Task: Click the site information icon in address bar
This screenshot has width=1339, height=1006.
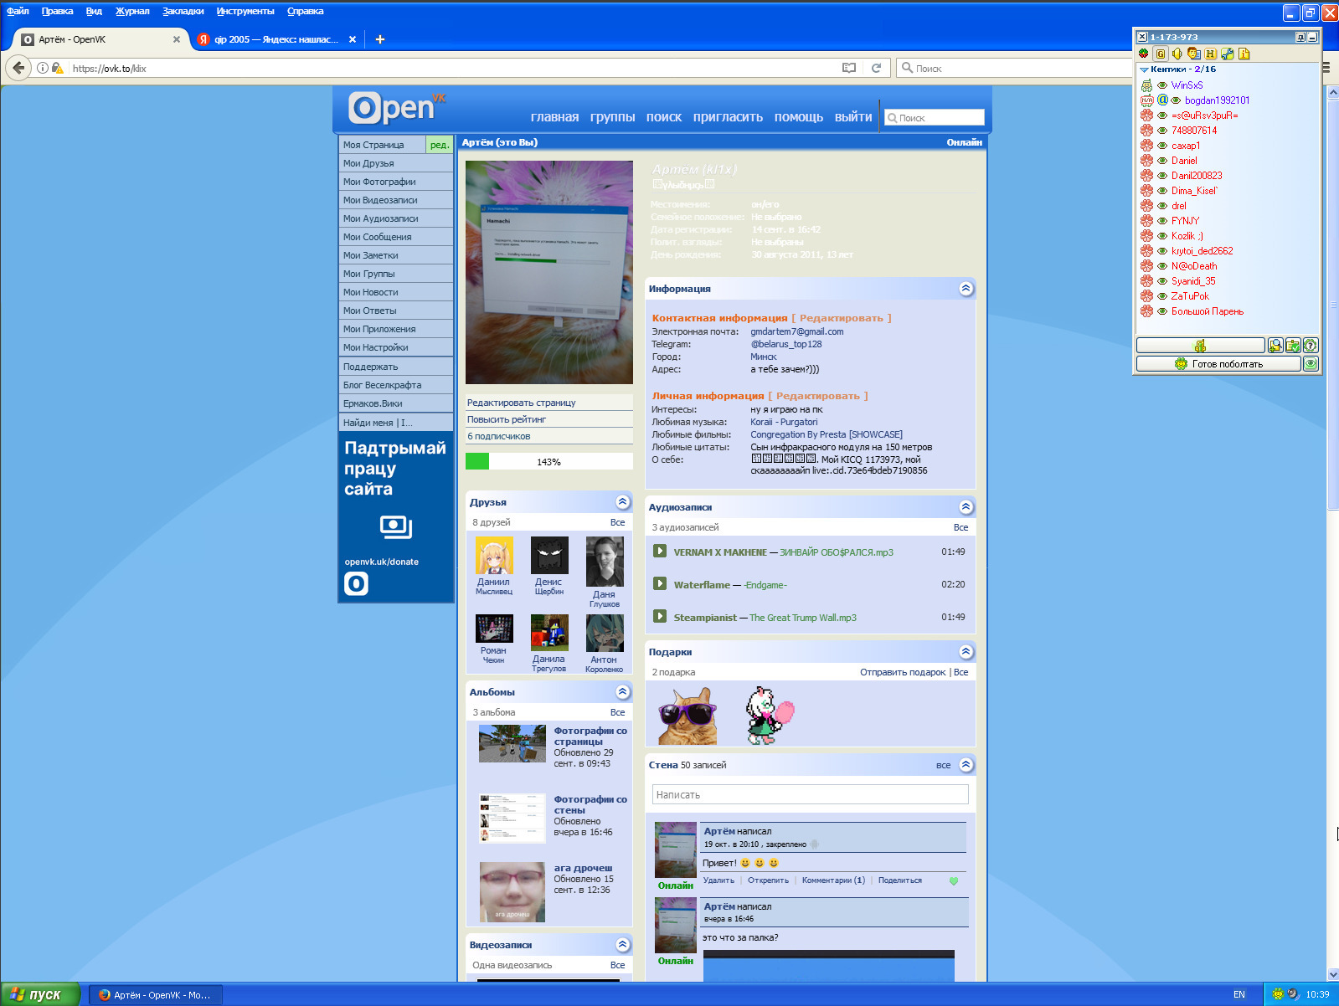Action: pyautogui.click(x=43, y=68)
